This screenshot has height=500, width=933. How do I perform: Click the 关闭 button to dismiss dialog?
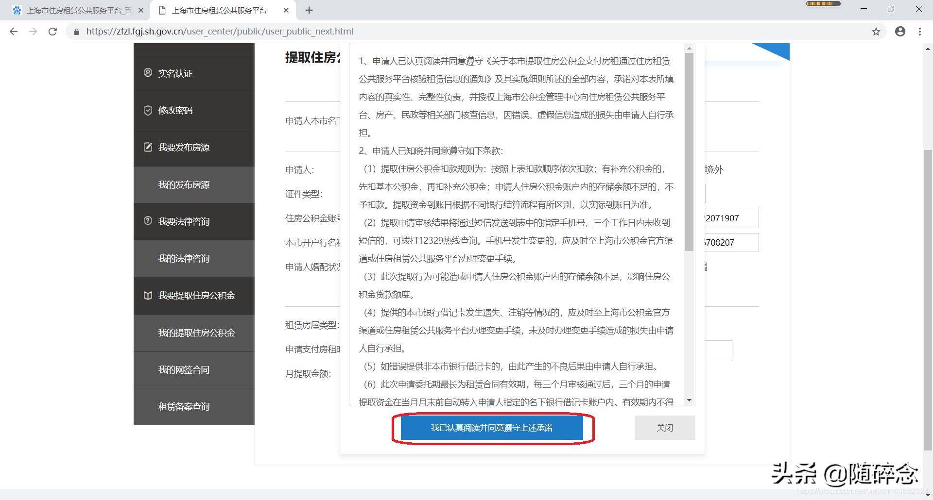(664, 428)
